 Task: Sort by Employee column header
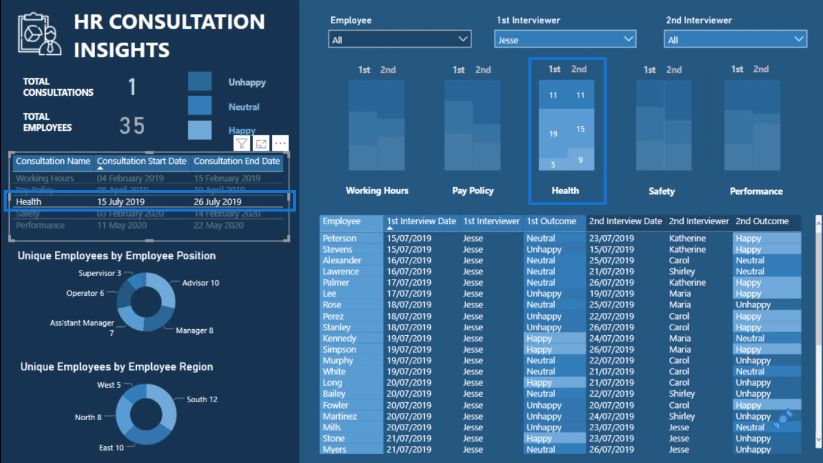[351, 221]
